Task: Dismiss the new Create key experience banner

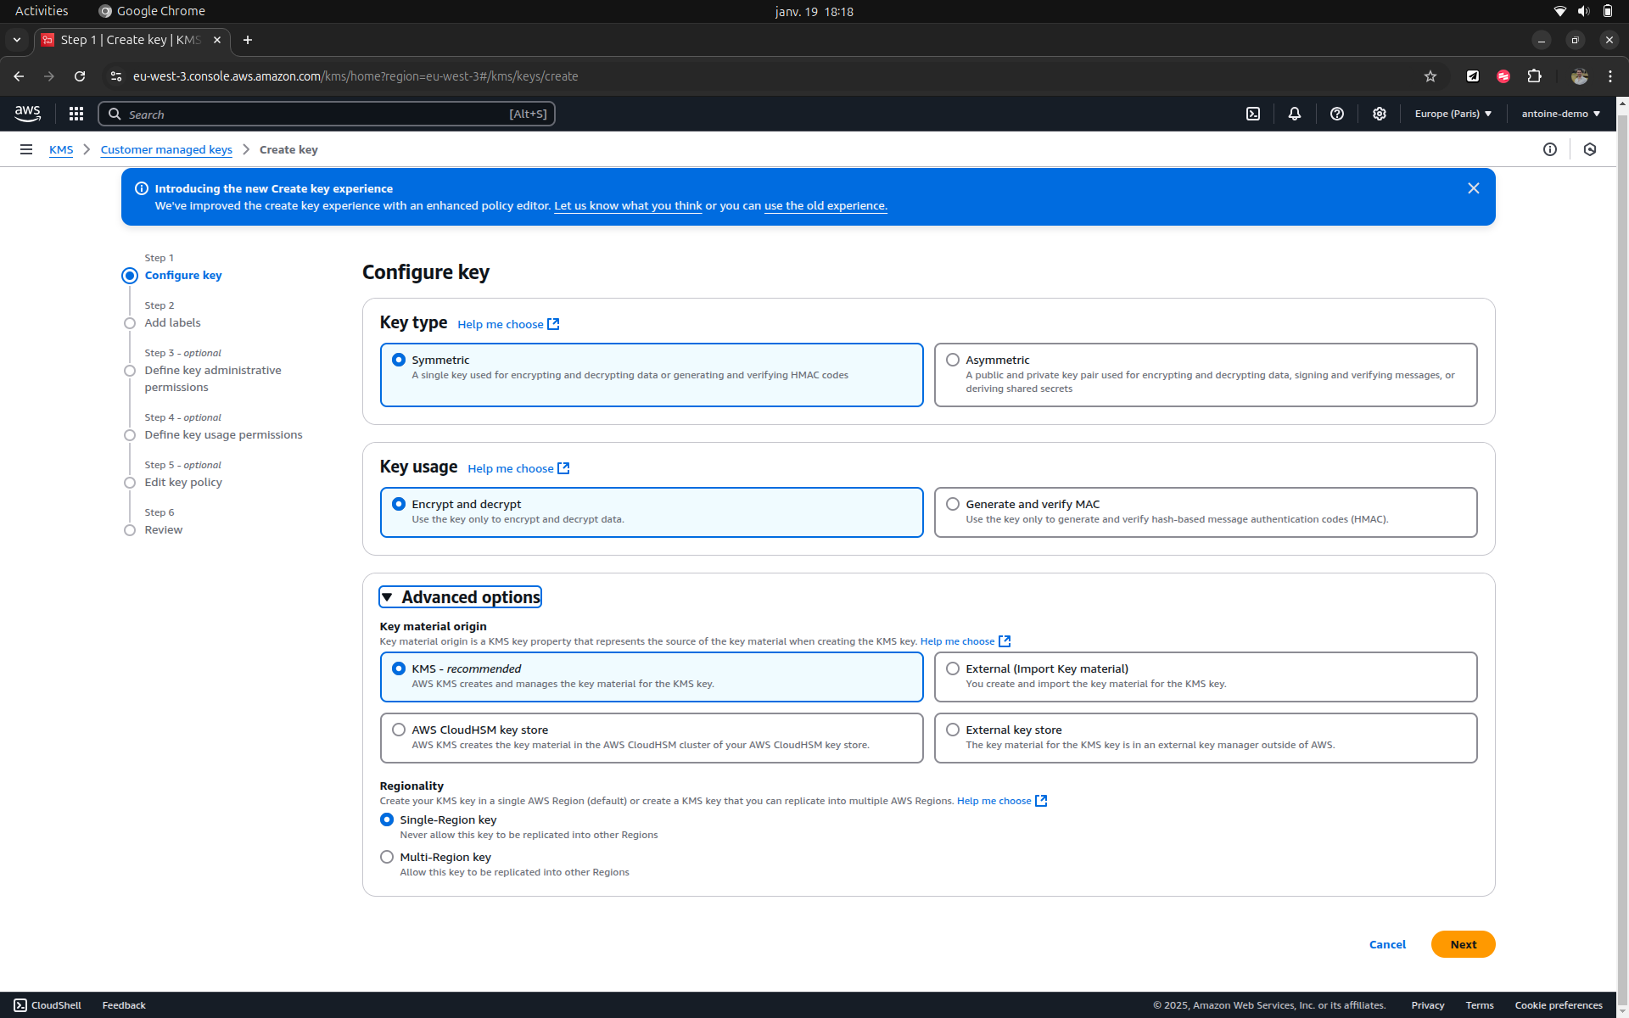Action: tap(1474, 188)
